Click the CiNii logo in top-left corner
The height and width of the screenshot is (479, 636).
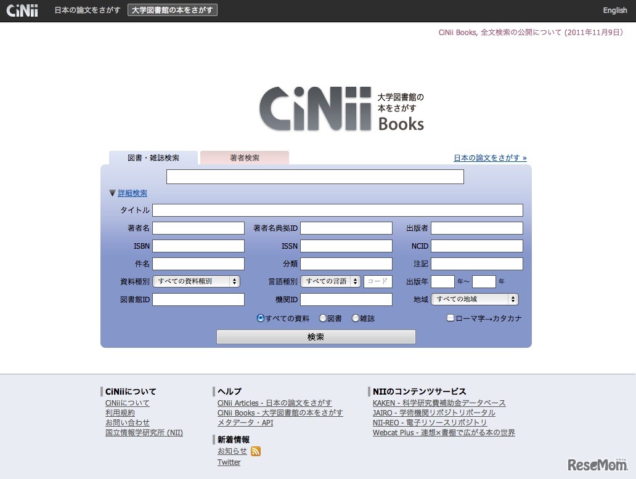click(22, 10)
